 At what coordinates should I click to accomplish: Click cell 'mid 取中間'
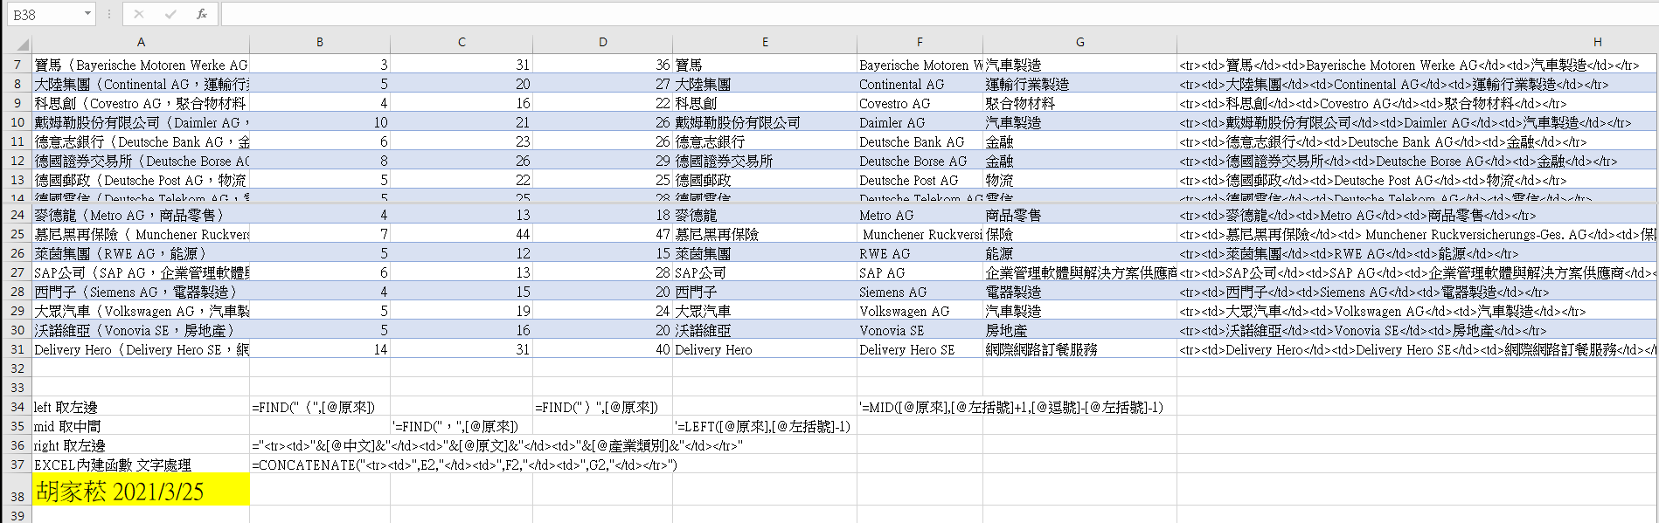pos(141,426)
